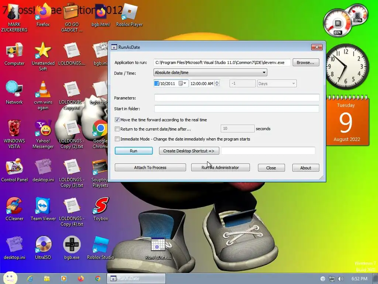The height and width of the screenshot is (284, 378).
Task: Close the RunAsDate window with X
Action: (x=317, y=47)
